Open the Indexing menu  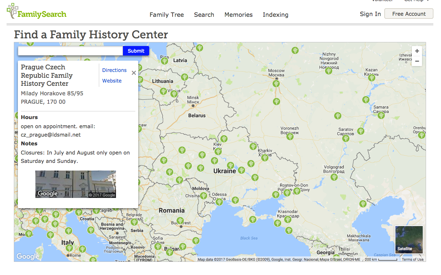tap(275, 15)
